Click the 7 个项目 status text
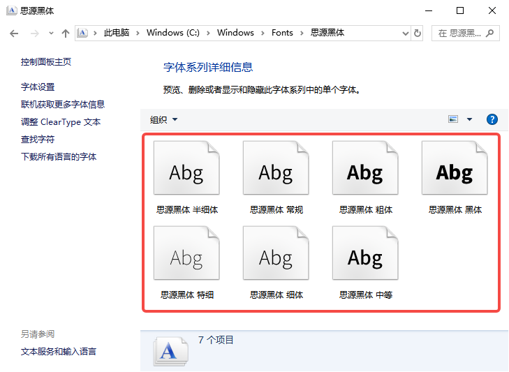This screenshot has height=372, width=509. click(x=216, y=340)
